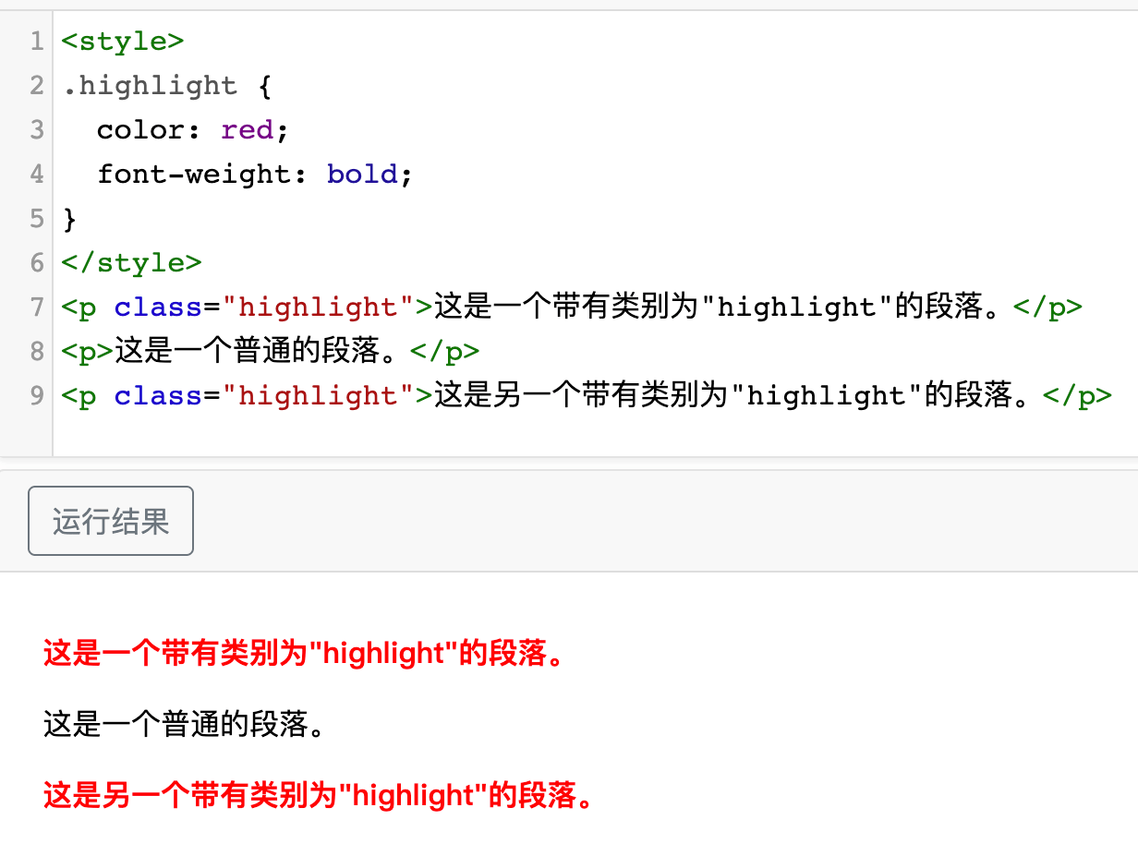Select line number 9 in the gutter
Screen dimensions: 1138x844
point(37,396)
